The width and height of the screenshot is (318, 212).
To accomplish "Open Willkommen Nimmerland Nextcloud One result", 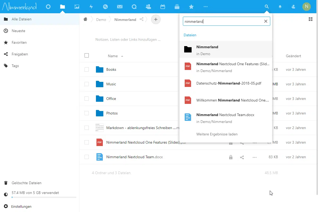I will 226,100.
